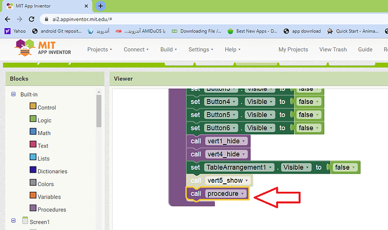Collapse the Screen1 tree node
Viewport: 388px width, 230px height.
pyautogui.click(x=13, y=222)
